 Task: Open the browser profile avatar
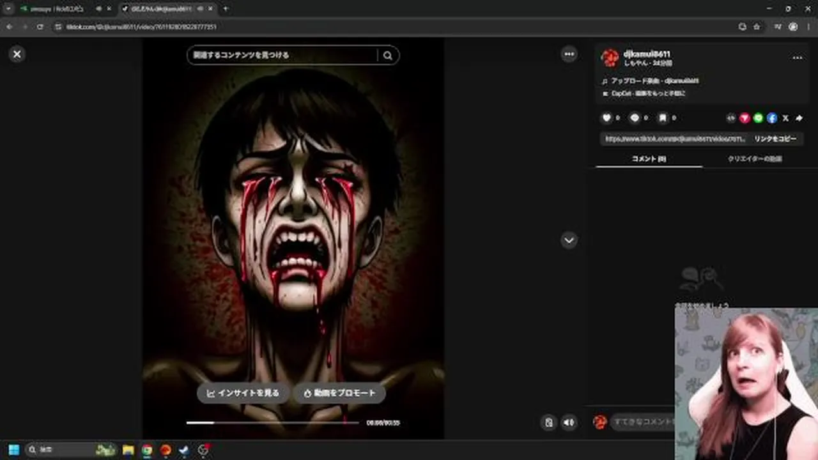pos(793,27)
